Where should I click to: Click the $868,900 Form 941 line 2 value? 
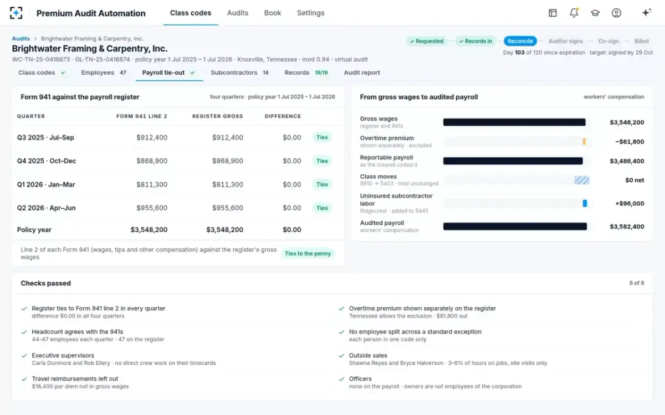tap(152, 161)
